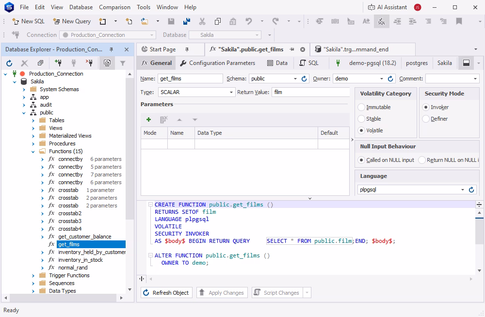The width and height of the screenshot is (485, 317).
Task: Click the Move parameter up arrow
Action: [179, 119]
